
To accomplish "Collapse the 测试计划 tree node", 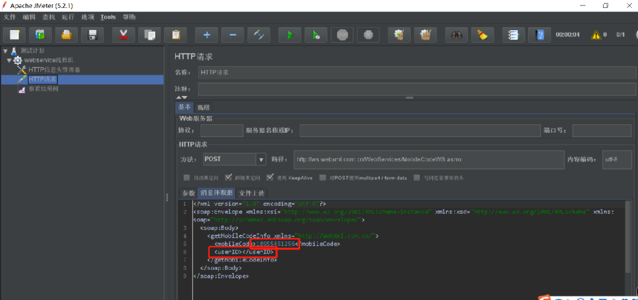I will coord(5,51).
